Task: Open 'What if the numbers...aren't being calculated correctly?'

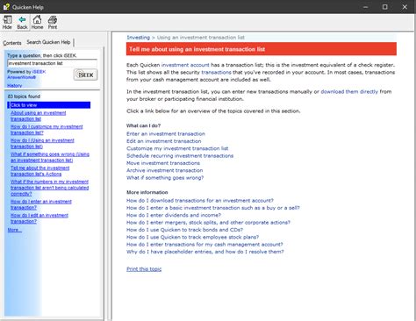Action: pos(50,188)
